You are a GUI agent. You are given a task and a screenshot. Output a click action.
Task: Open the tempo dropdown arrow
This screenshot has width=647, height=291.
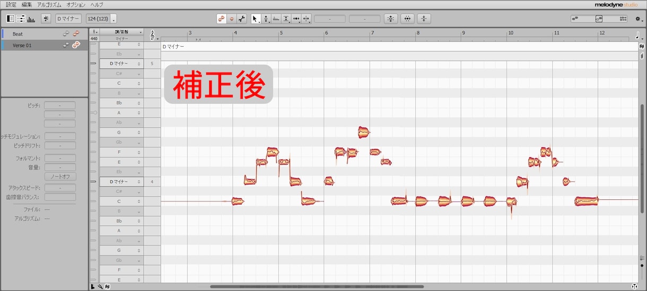pos(113,19)
